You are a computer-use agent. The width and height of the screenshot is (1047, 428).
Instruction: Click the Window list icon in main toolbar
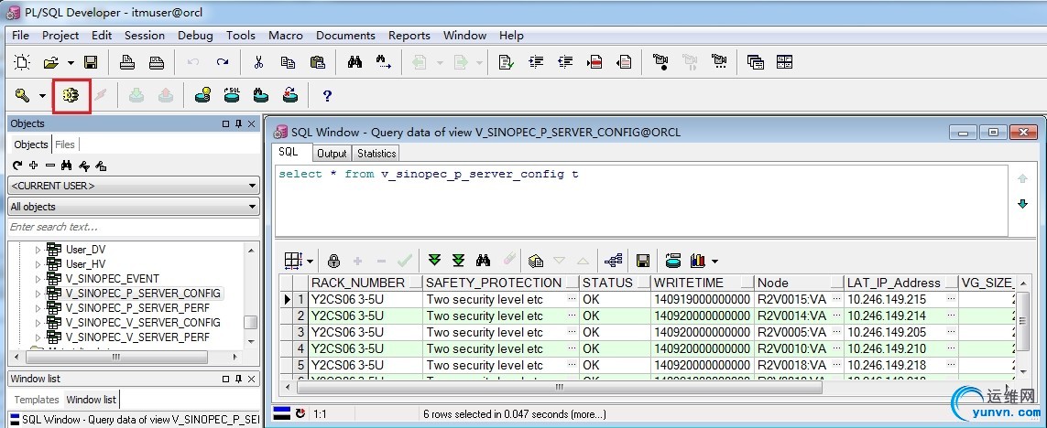click(x=755, y=63)
